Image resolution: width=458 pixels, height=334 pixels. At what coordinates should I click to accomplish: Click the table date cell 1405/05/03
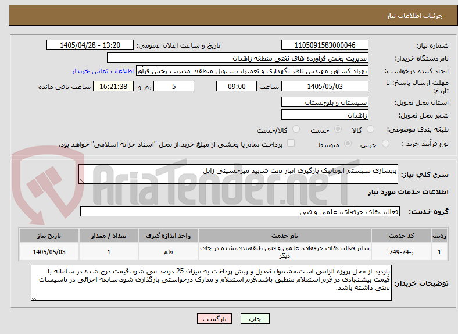(x=49, y=252)
